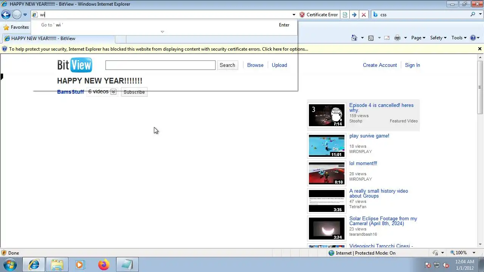Image resolution: width=484 pixels, height=272 pixels.
Task: Click the 'Stoohp' uploader name
Action: (356, 121)
